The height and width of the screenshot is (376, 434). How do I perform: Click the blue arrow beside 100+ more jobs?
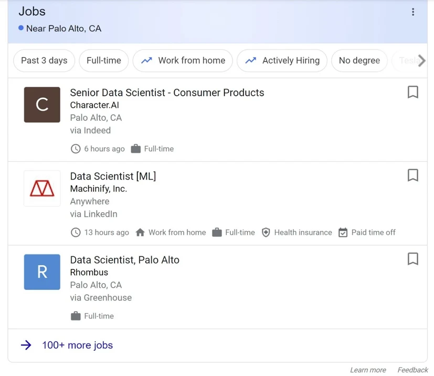(26, 345)
